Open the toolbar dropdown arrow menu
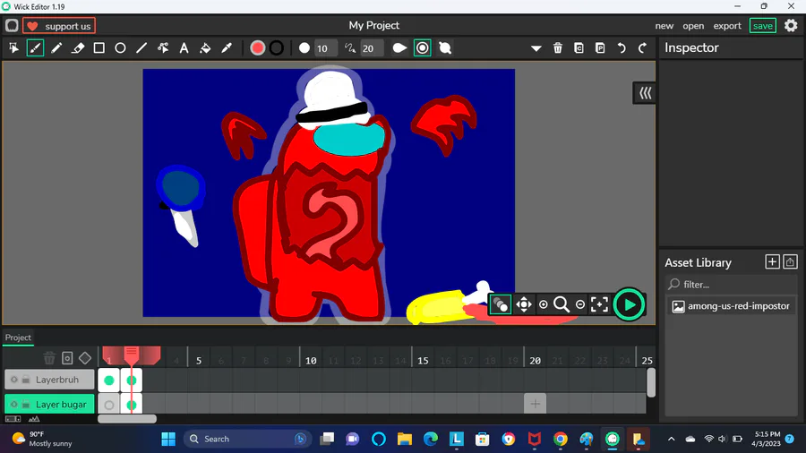 (x=536, y=49)
